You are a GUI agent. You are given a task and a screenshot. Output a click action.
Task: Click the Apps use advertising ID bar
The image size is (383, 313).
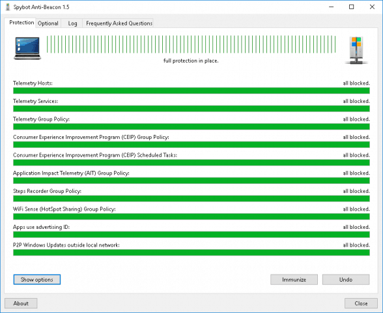point(191,235)
